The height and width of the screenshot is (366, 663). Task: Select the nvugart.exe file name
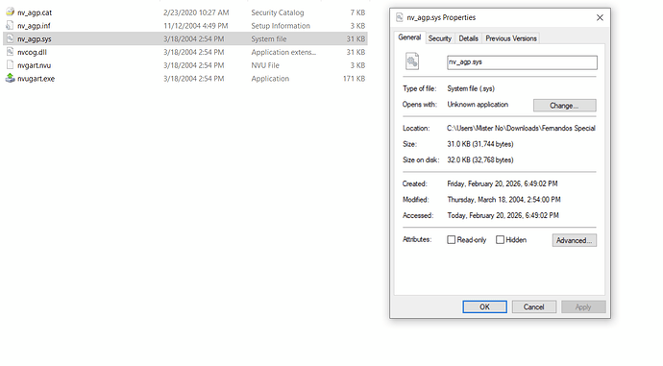pos(36,78)
